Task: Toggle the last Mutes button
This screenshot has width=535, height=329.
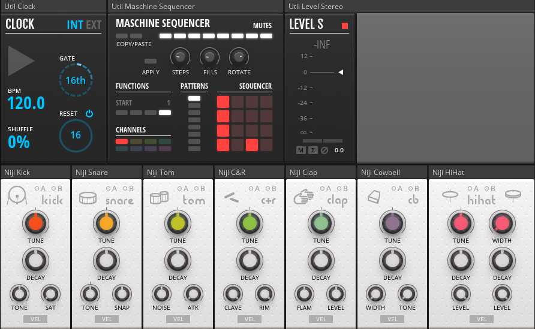Action: (x=266, y=36)
